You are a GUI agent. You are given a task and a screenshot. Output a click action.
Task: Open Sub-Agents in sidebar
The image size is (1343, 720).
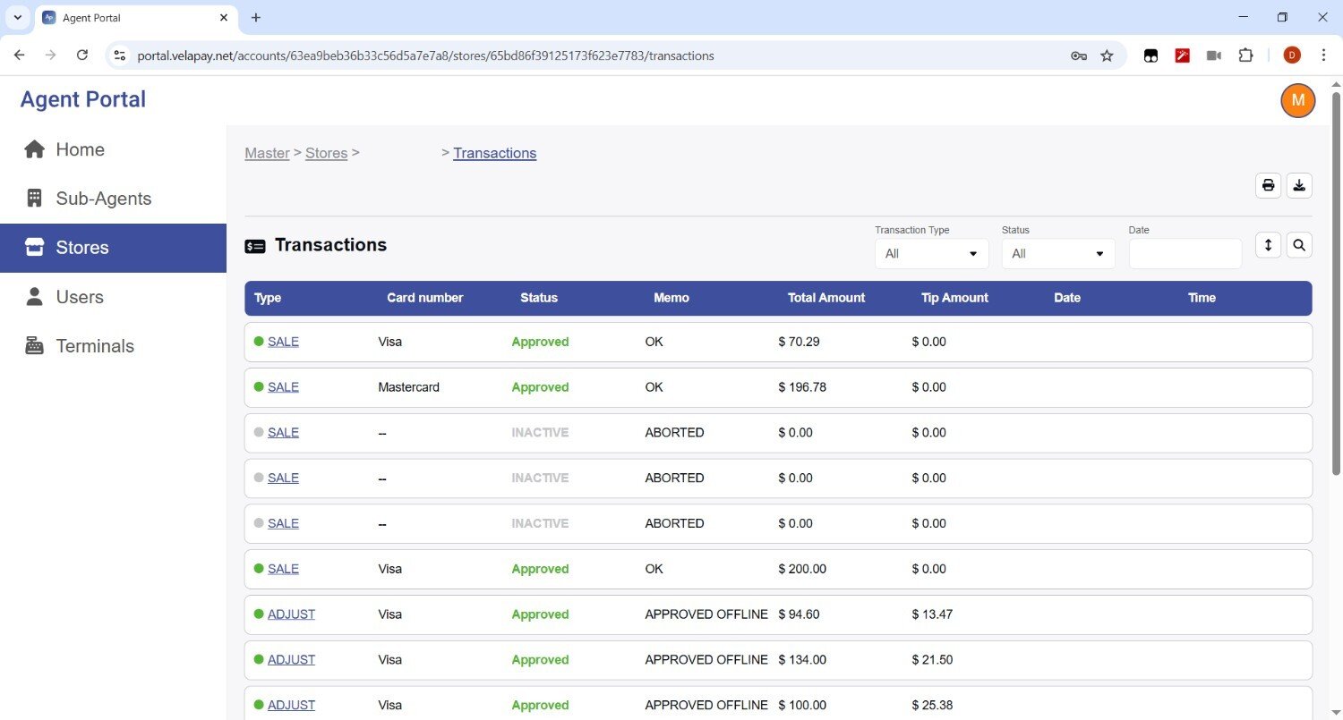pyautogui.click(x=103, y=199)
